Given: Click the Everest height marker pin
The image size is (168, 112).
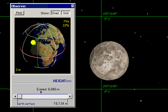Looking at the screenshot, I should (41, 92).
